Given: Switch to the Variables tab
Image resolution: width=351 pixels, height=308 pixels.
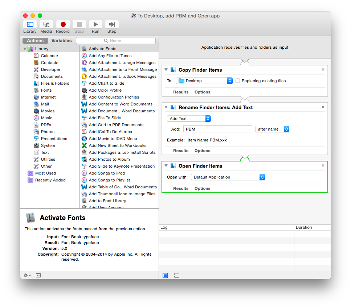Looking at the screenshot, I should click(62, 41).
